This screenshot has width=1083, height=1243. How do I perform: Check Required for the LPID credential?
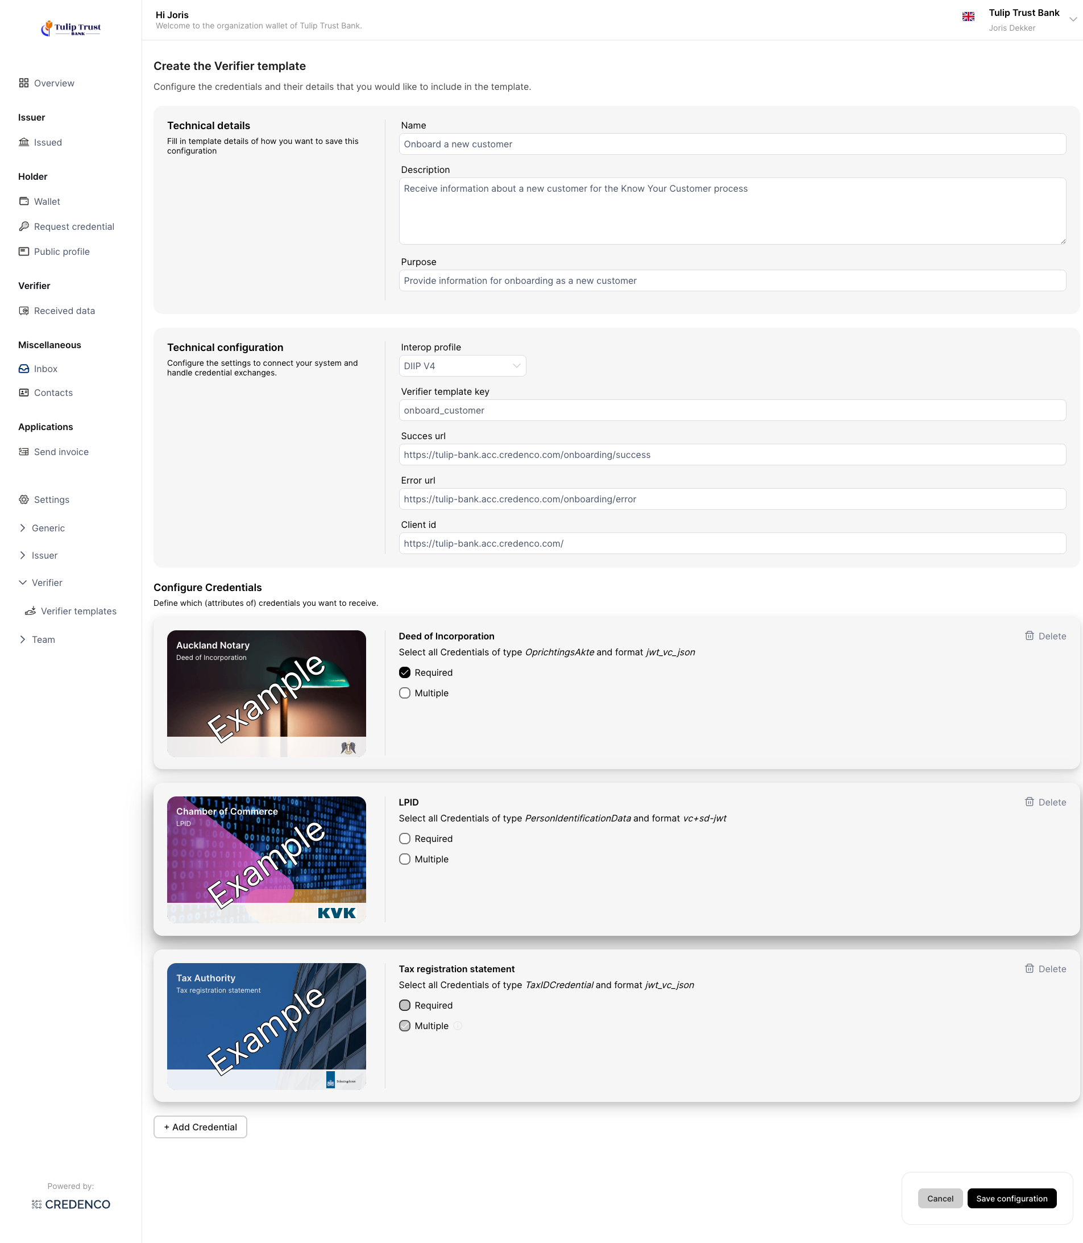click(404, 839)
